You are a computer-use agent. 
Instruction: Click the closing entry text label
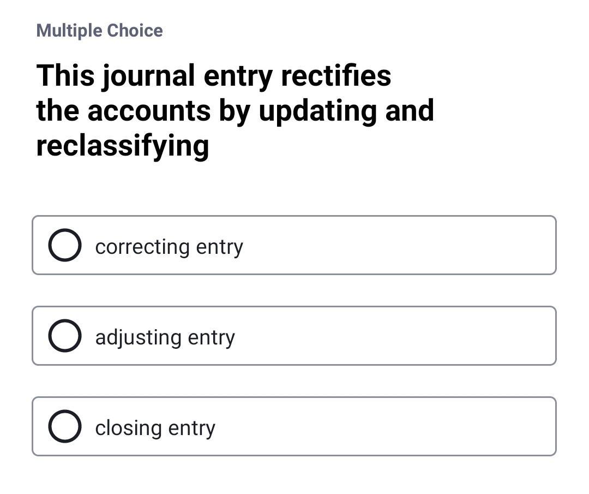pyautogui.click(x=155, y=427)
